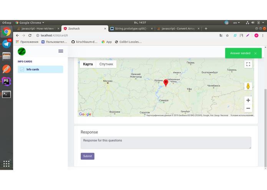Click the grey bookmark-flag extension icon
Screen dimensions: 267x190
click(x=241, y=35)
